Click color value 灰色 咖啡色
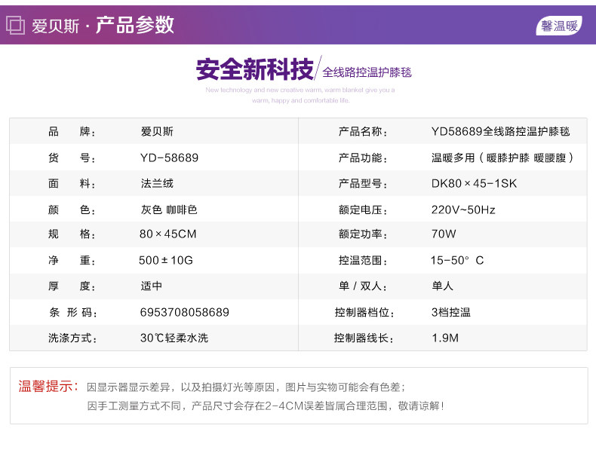 point(169,210)
